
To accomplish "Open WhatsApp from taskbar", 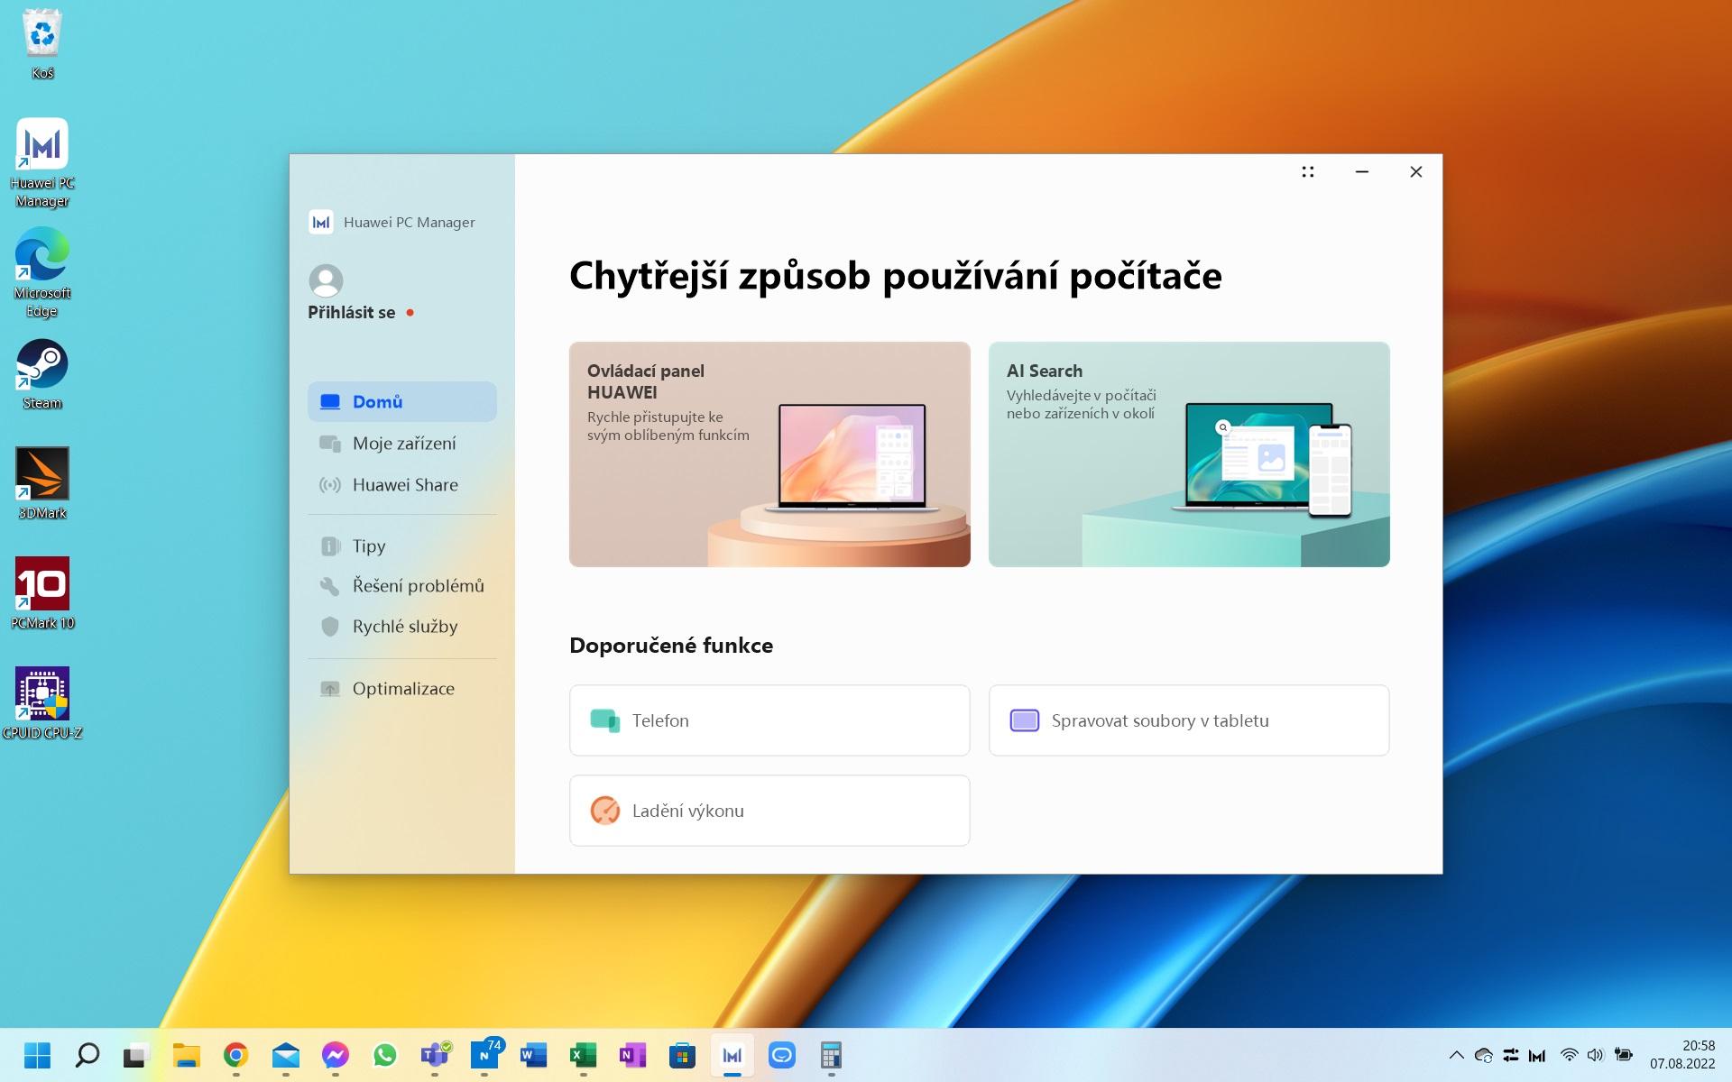I will pyautogui.click(x=384, y=1055).
